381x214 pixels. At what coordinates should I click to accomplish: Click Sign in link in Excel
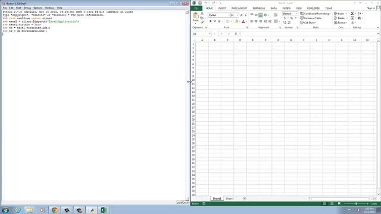point(371,8)
